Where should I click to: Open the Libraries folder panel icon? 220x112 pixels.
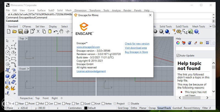pyautogui.click(x=201, y=43)
